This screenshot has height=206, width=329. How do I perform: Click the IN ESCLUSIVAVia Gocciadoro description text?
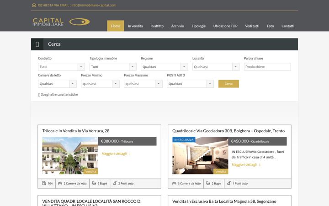click(x=258, y=154)
